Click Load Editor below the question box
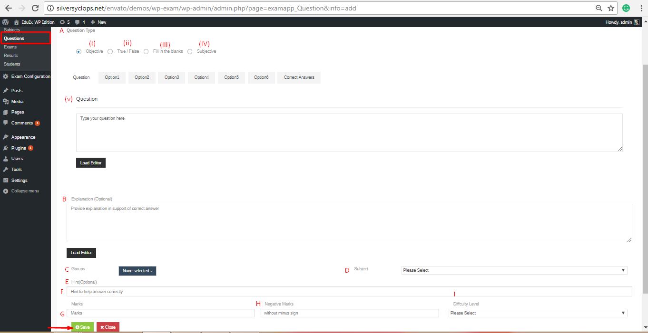Screen dimensions: 648x333 (91, 163)
